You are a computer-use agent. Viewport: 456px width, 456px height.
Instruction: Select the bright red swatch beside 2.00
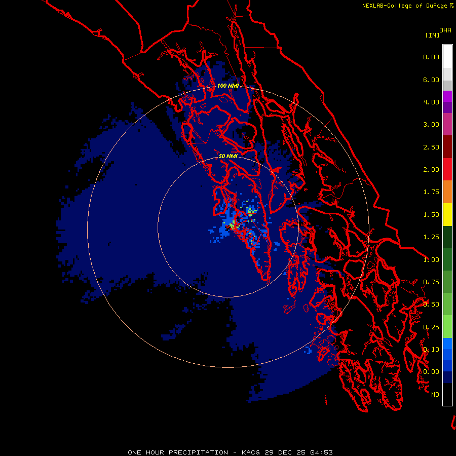(x=447, y=169)
